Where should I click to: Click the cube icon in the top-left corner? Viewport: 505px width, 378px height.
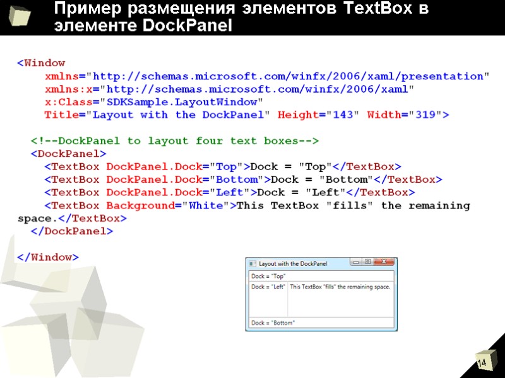(x=19, y=17)
